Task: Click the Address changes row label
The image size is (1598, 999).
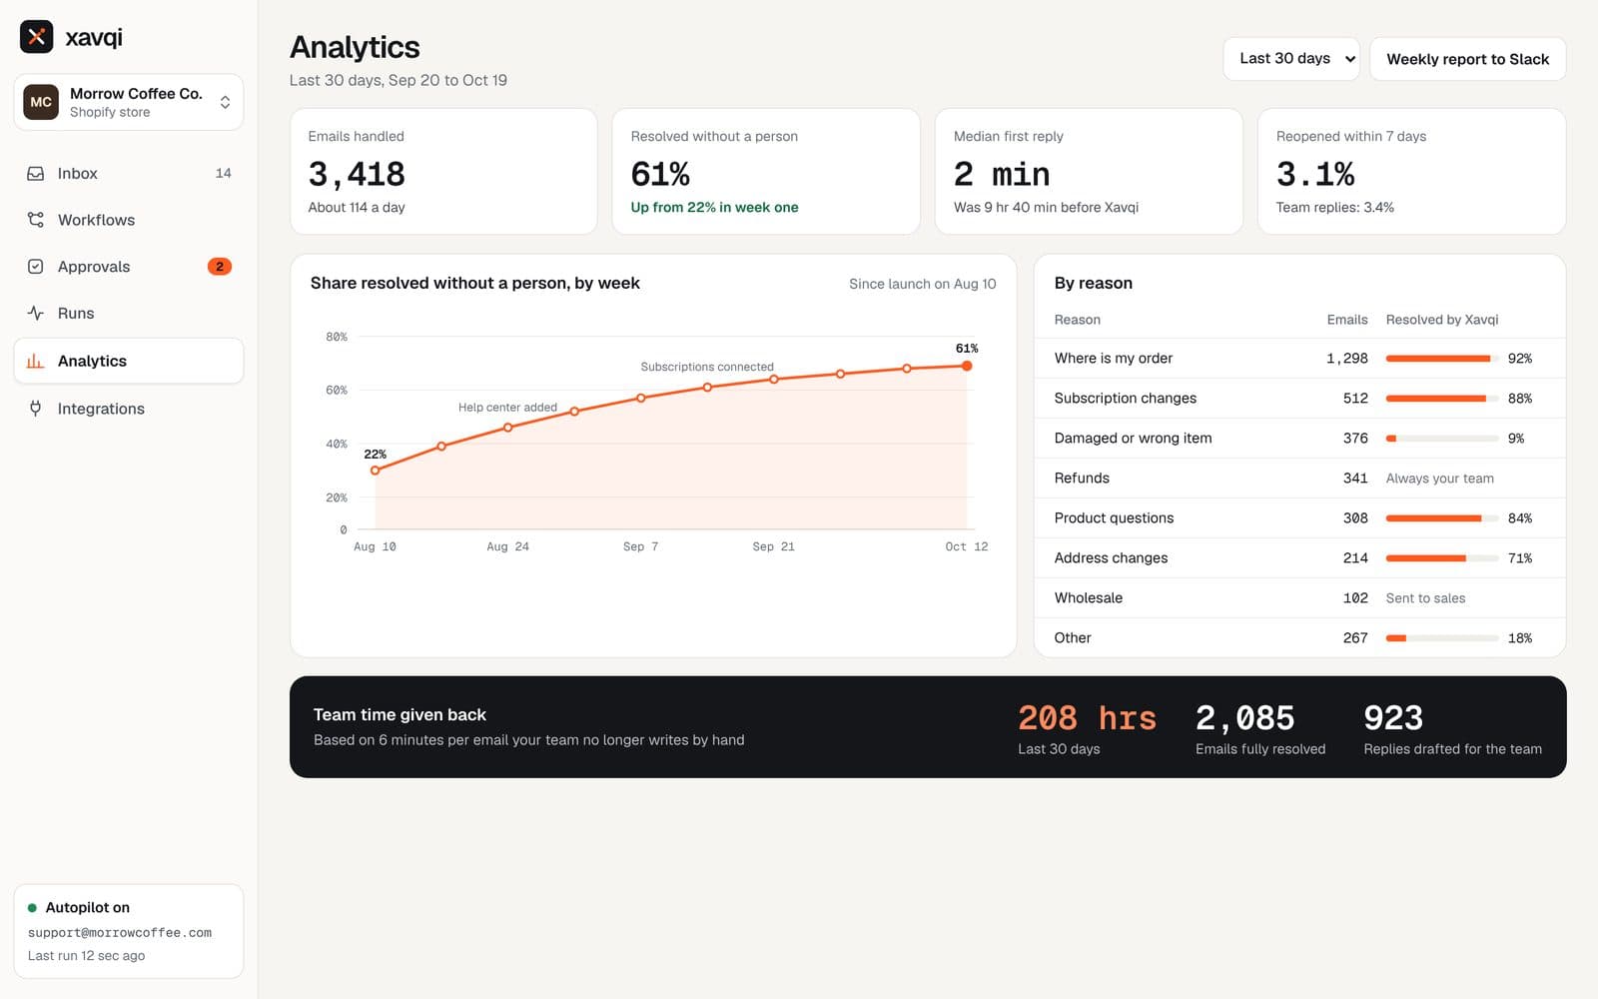Action: coord(1112,558)
